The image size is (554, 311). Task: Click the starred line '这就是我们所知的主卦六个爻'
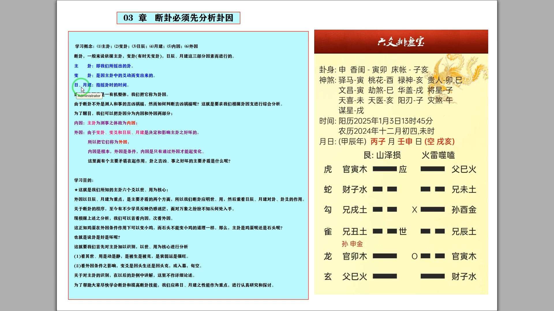[x=121, y=190]
